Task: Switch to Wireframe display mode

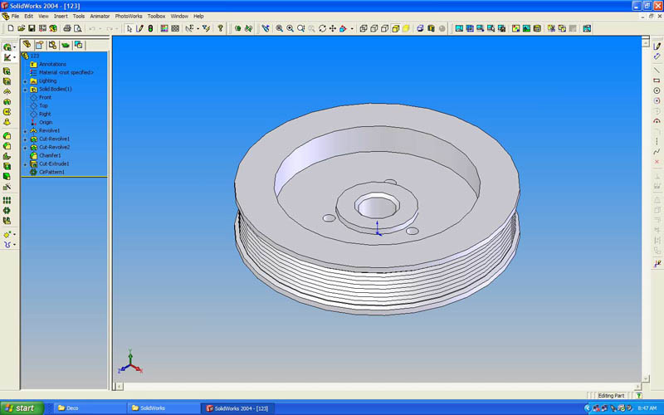Action: pyautogui.click(x=364, y=28)
